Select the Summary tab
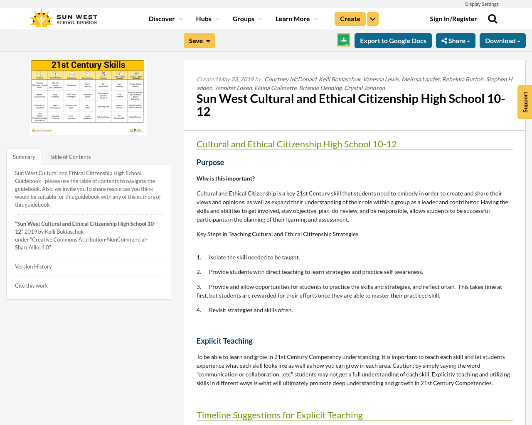This screenshot has width=532, height=425. (24, 156)
